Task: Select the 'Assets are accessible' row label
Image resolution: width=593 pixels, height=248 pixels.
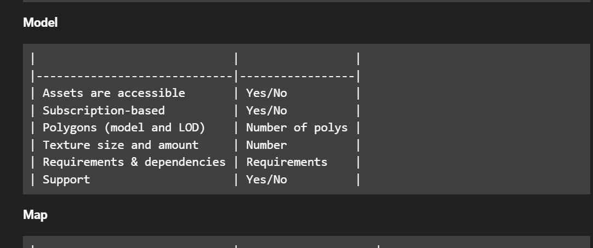Action: 113,93
